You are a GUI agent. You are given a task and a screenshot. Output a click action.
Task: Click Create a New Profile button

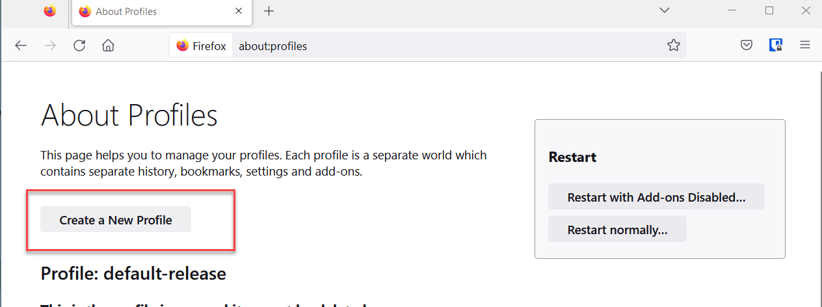tap(116, 220)
